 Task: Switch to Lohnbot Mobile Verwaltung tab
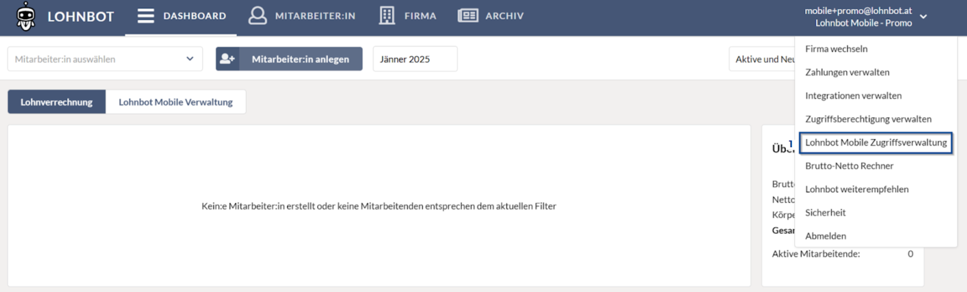click(x=176, y=102)
